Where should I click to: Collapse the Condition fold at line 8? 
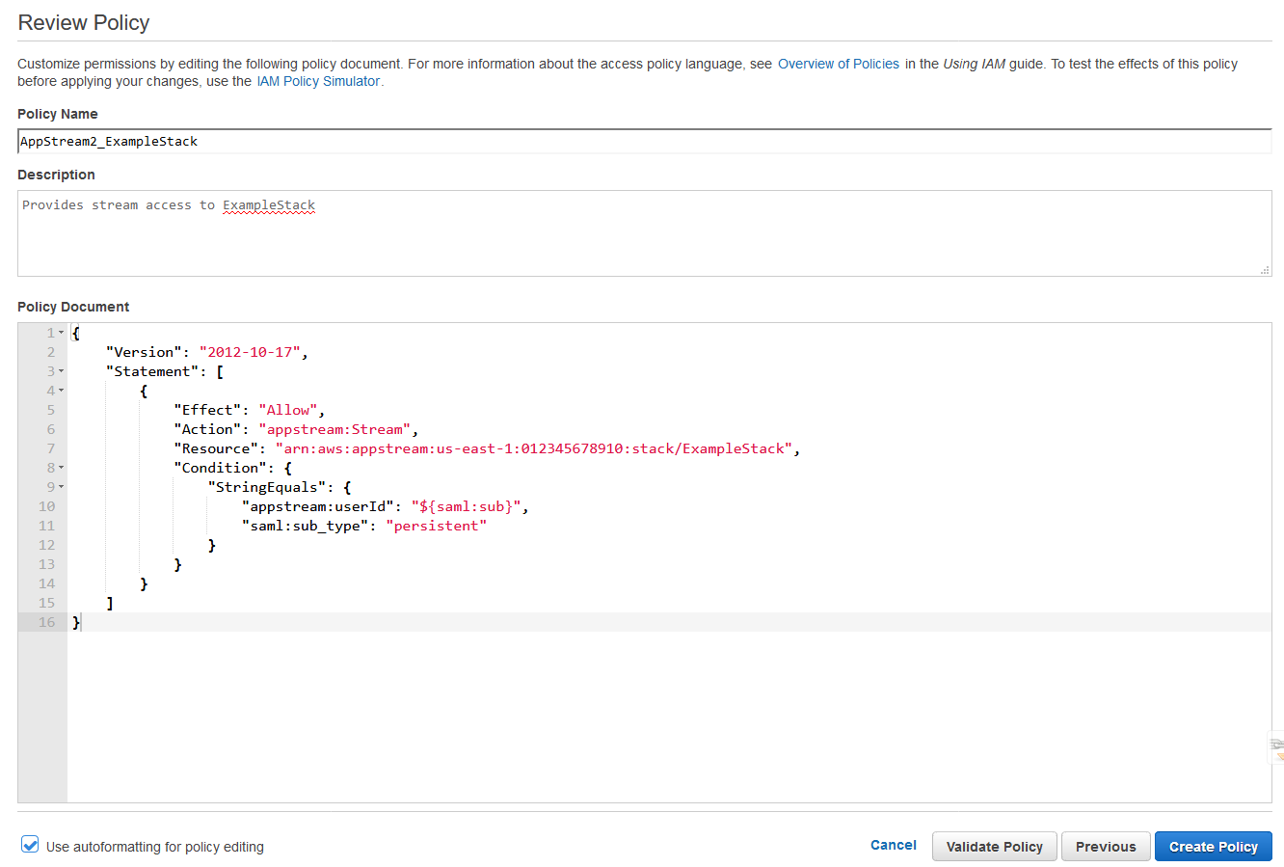[x=62, y=468]
